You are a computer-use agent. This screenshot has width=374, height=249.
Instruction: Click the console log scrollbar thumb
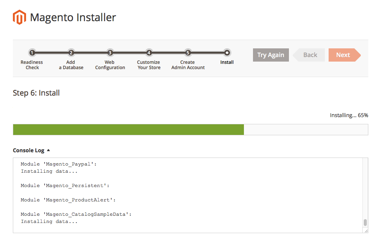[365, 223]
